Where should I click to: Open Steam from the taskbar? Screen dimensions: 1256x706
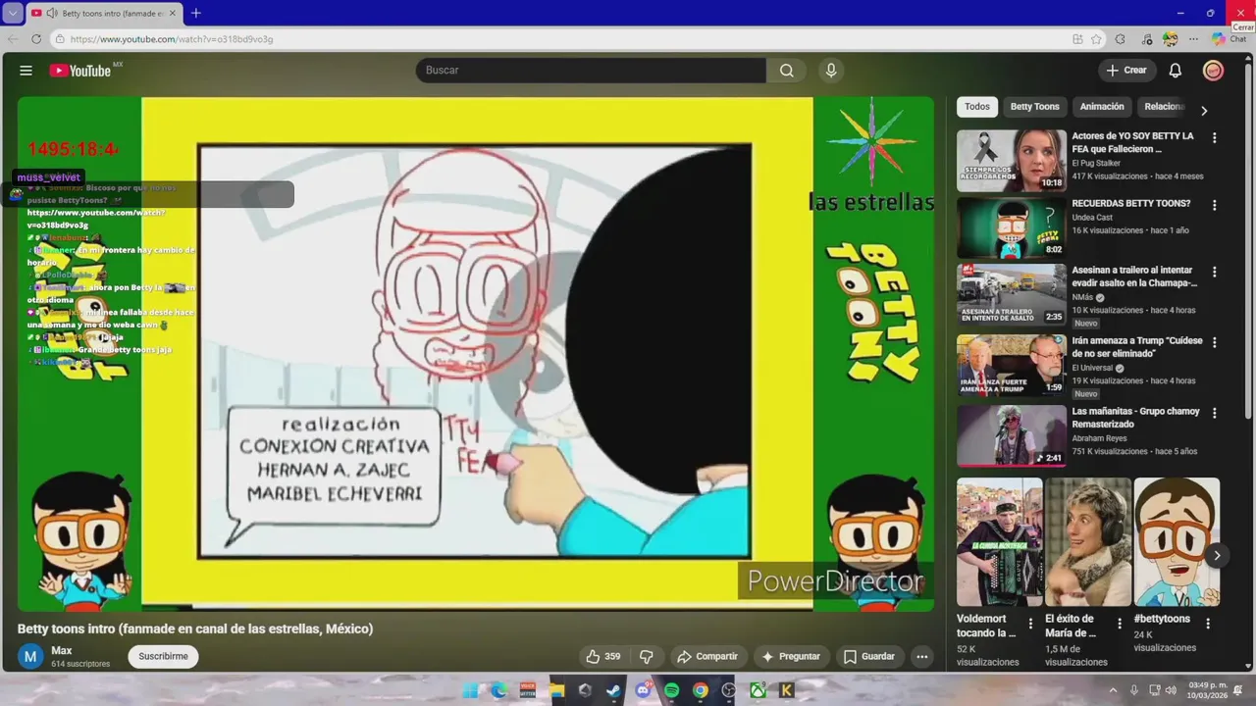pos(613,690)
